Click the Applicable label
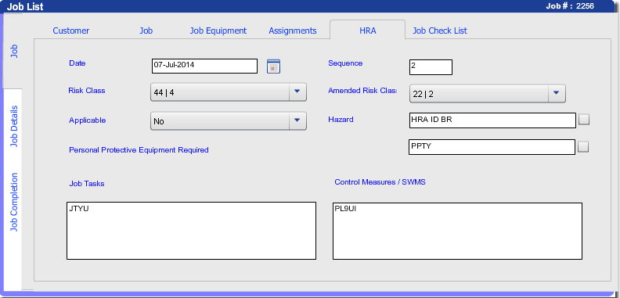 pos(88,120)
